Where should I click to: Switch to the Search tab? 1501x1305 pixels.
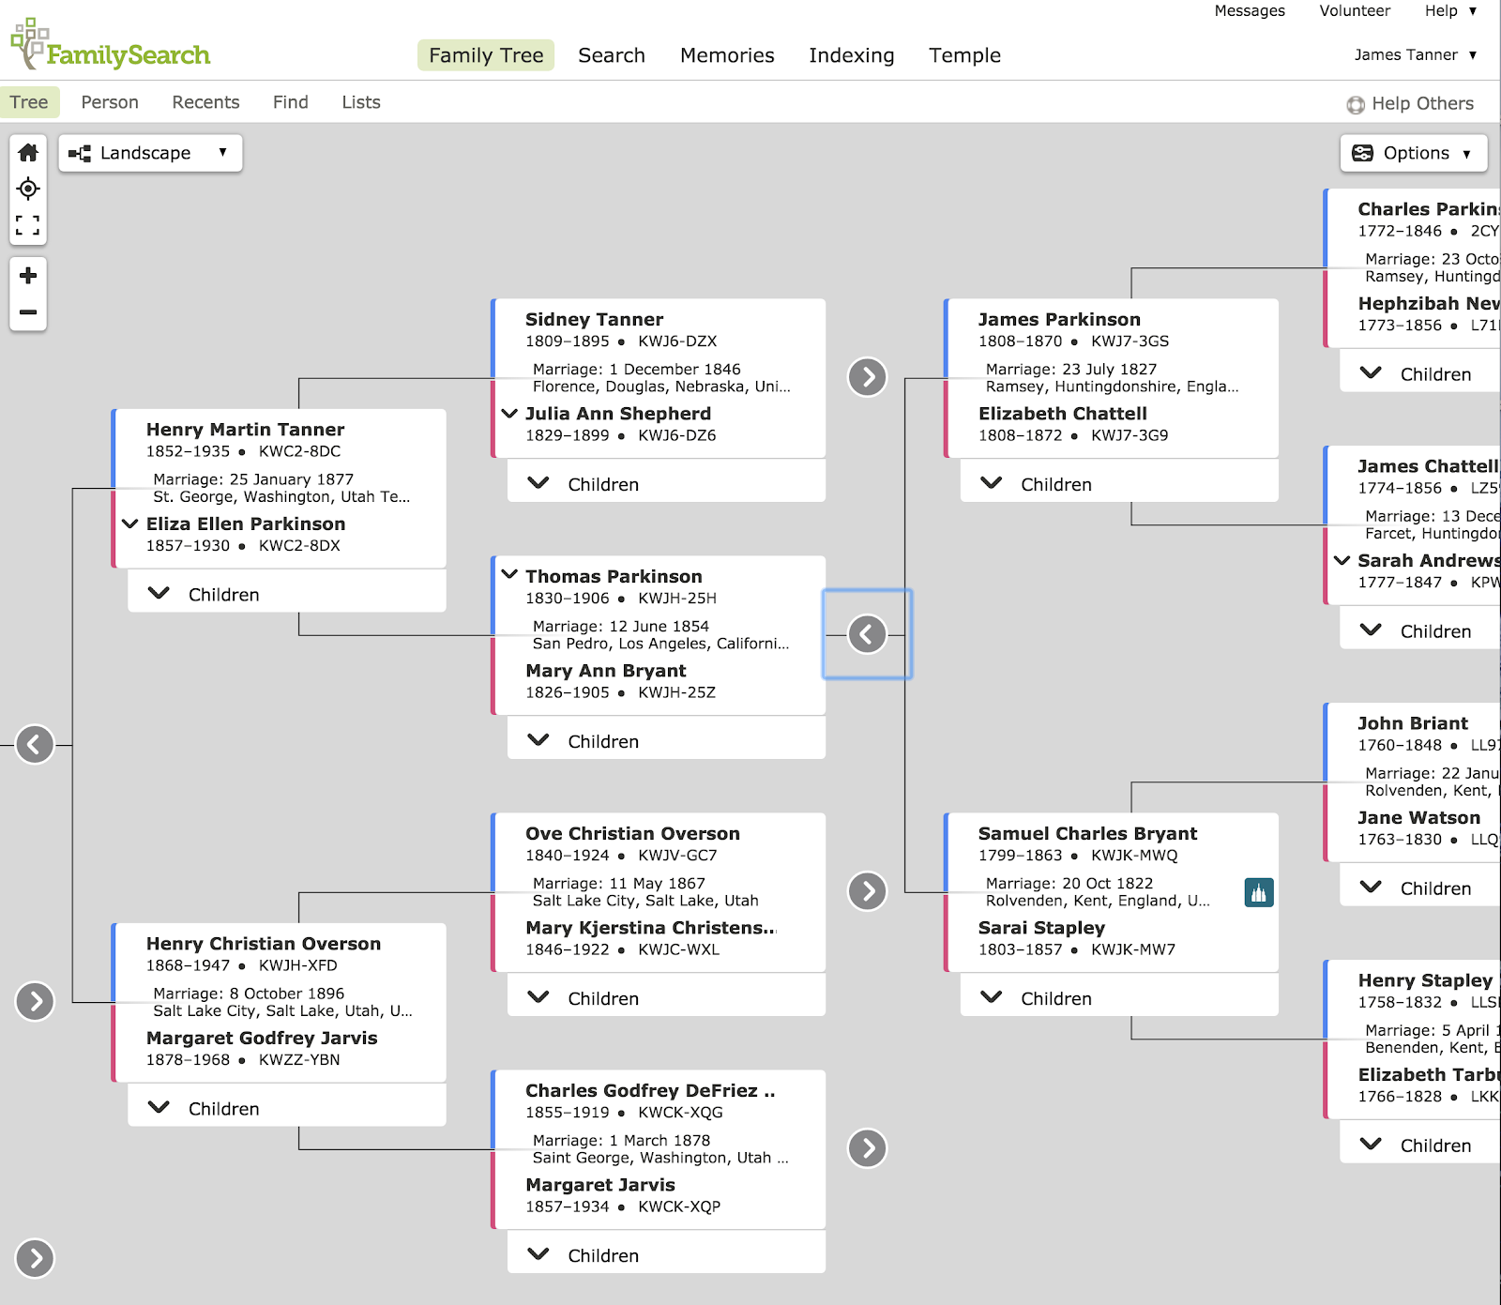coord(611,55)
